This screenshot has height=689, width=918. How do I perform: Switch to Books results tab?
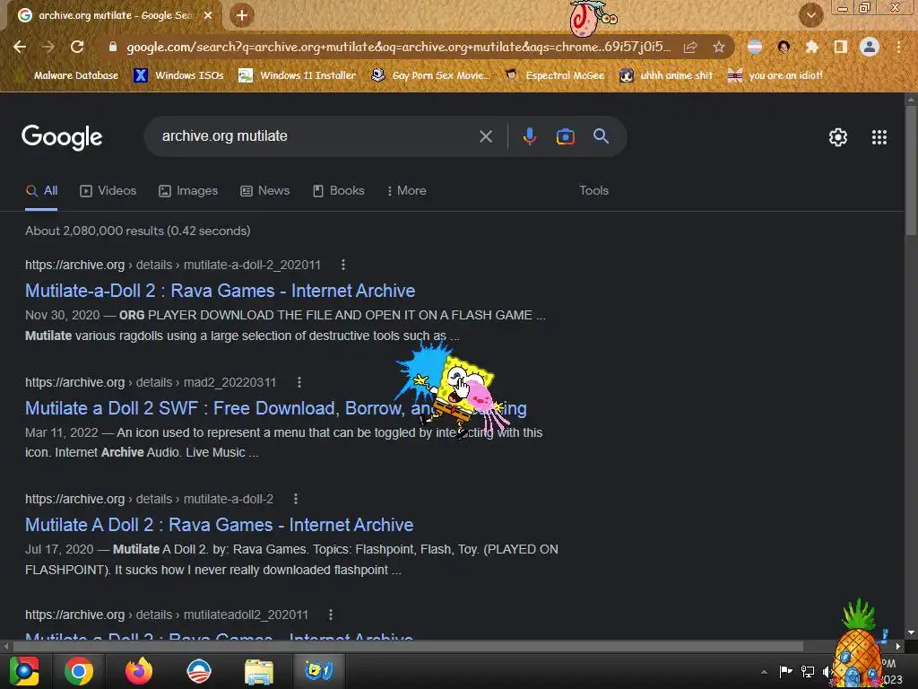pyautogui.click(x=338, y=191)
